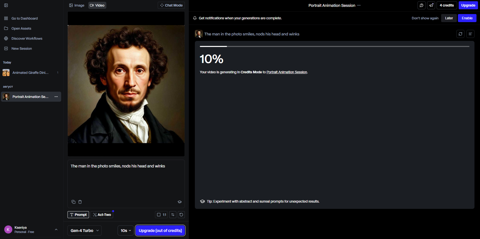This screenshot has height=239, width=480.
Task: Expand the Kseniya account menu chevron
Action: 56,229
